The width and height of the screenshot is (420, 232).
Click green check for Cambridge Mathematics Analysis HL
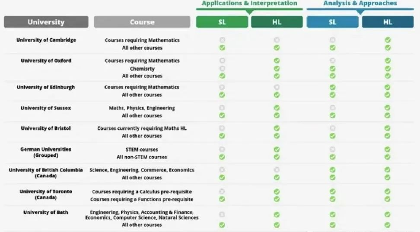pos(388,40)
